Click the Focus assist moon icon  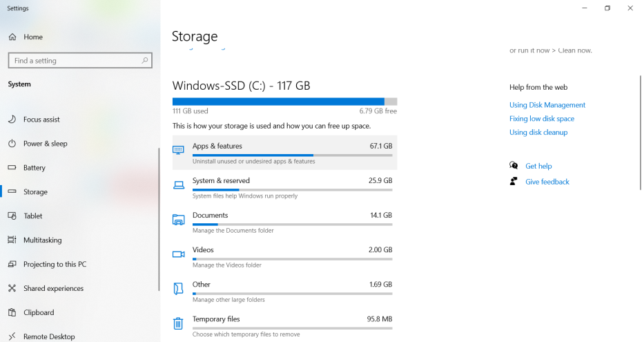(x=12, y=120)
